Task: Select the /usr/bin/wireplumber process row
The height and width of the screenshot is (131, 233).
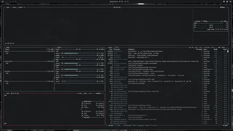Action: click(x=167, y=83)
